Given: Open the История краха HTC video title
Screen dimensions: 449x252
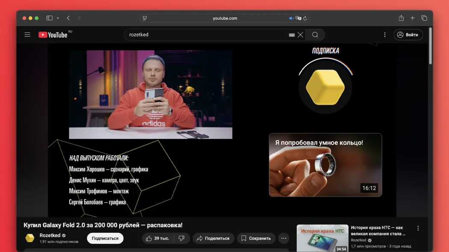Looking at the screenshot, I should [378, 231].
